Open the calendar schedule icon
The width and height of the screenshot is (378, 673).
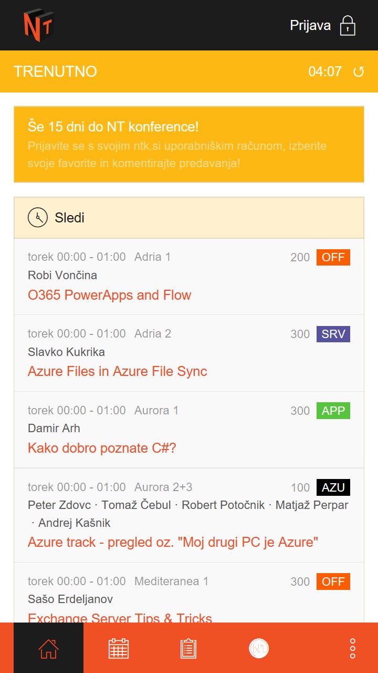click(x=119, y=648)
